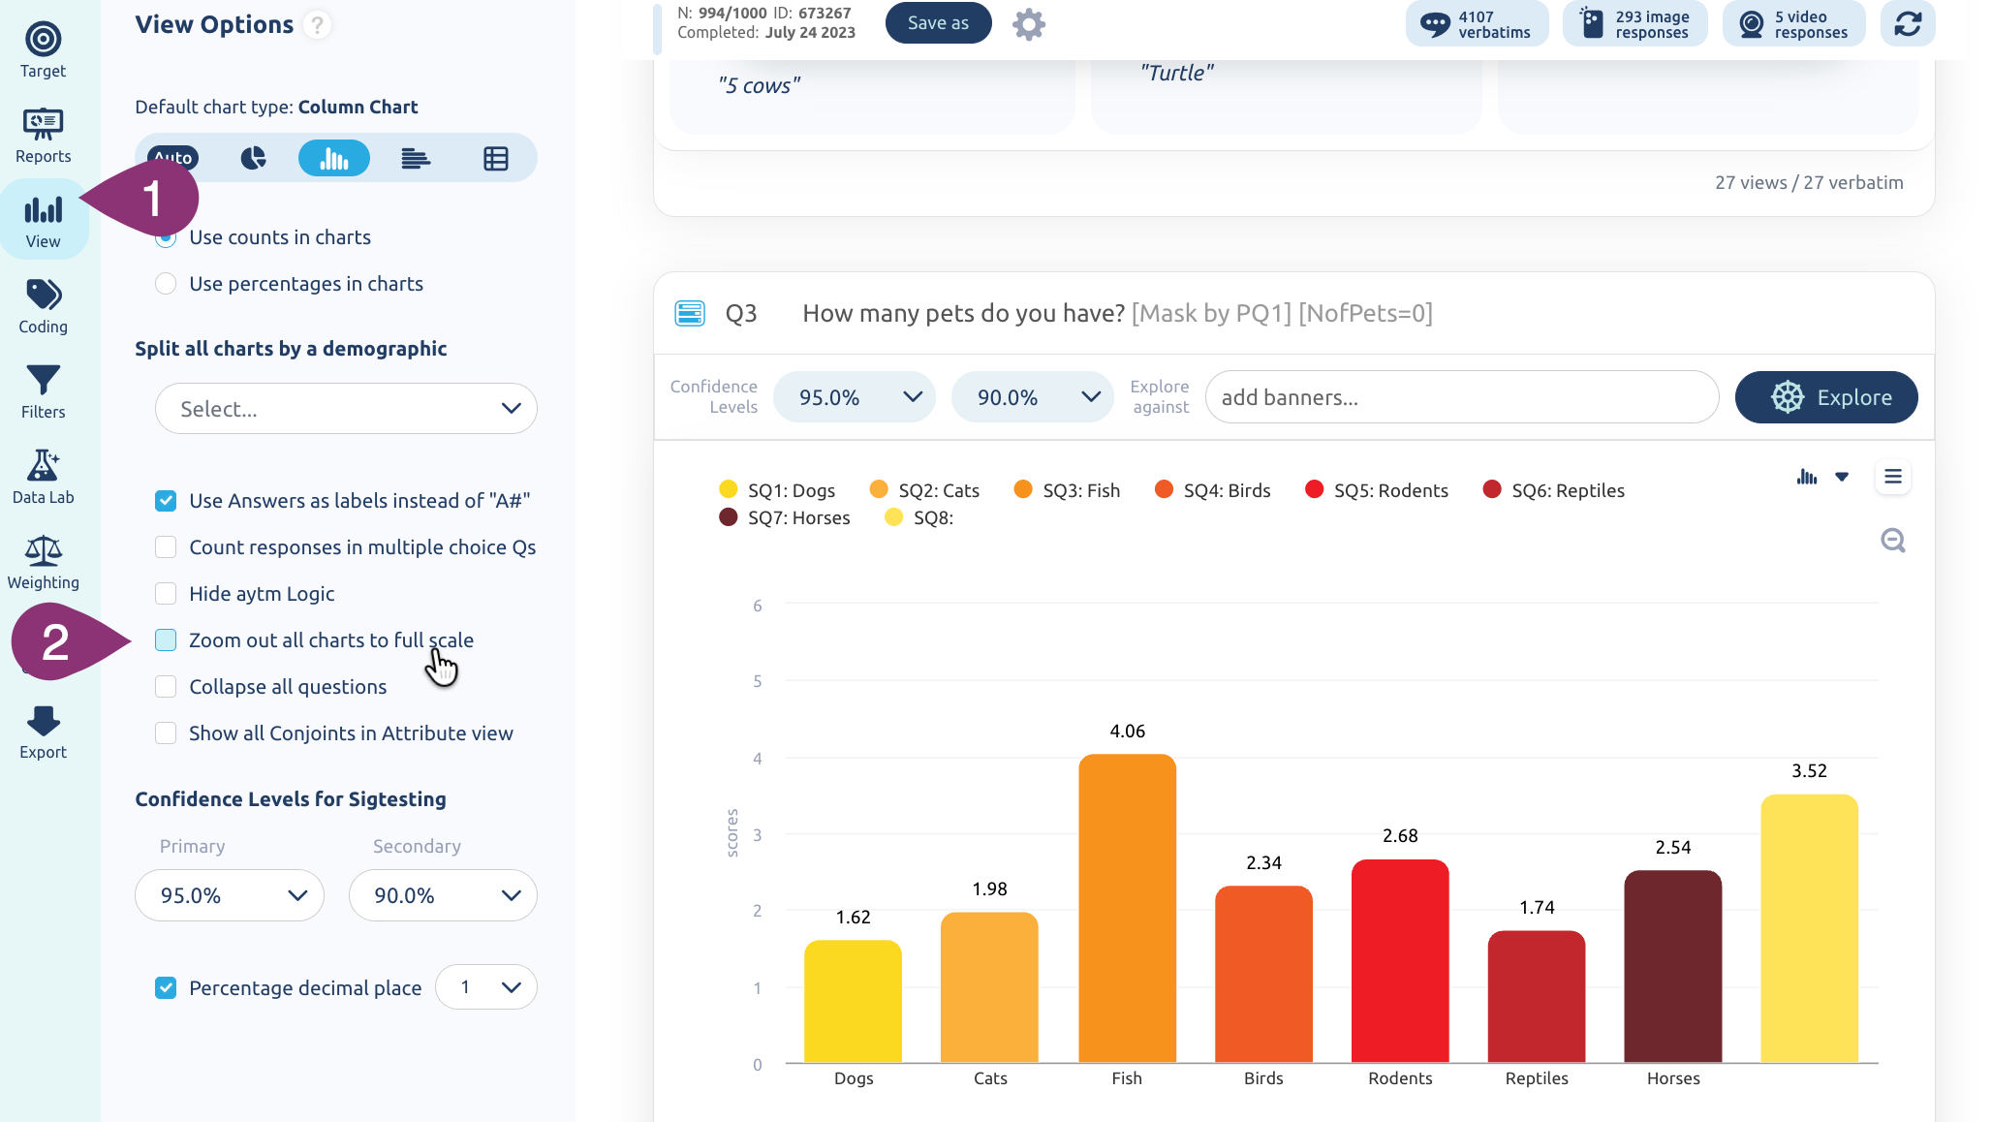This screenshot has height=1122, width=1992.
Task: Open the decimal place number dropdown
Action: point(486,987)
